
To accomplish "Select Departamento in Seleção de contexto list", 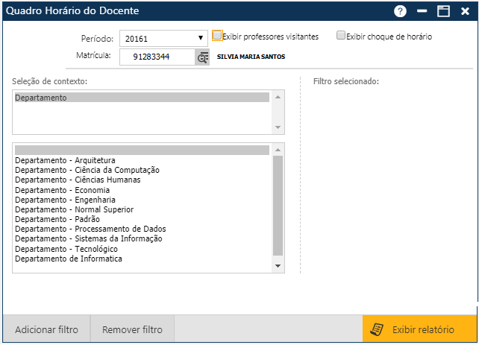I will pos(142,98).
